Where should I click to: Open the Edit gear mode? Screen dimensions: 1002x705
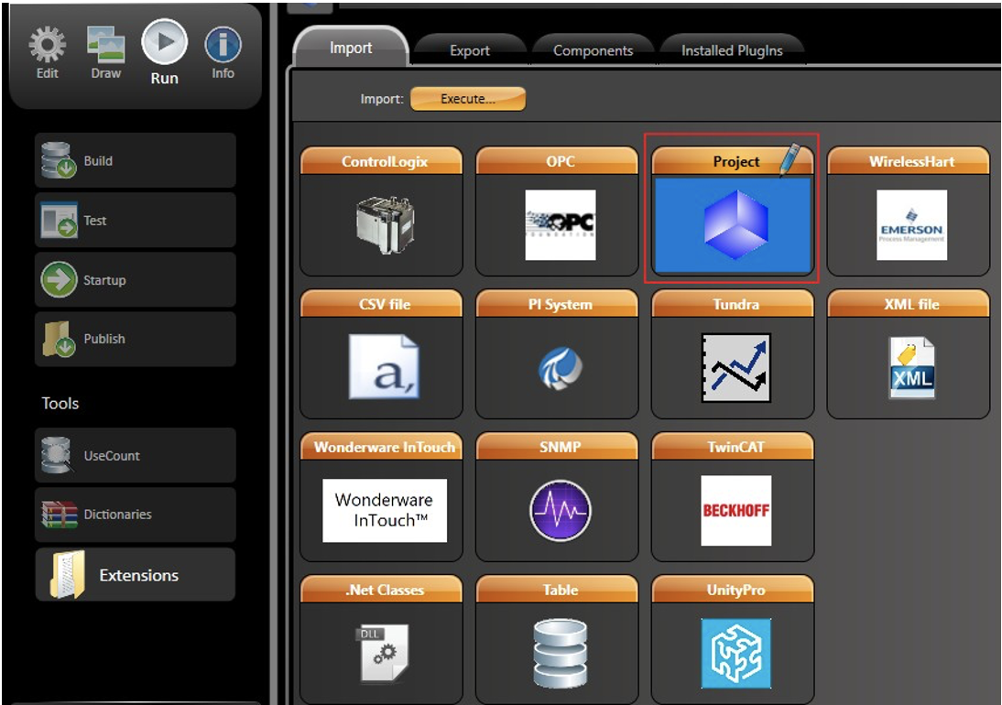tap(48, 53)
